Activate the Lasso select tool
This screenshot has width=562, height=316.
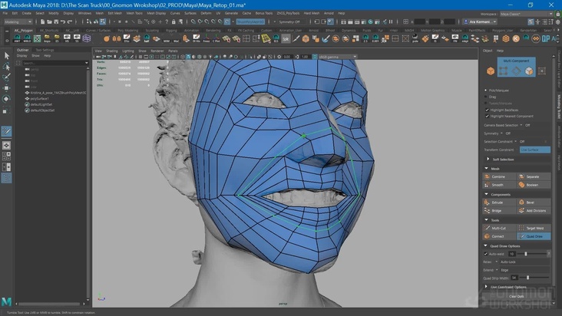point(6,67)
